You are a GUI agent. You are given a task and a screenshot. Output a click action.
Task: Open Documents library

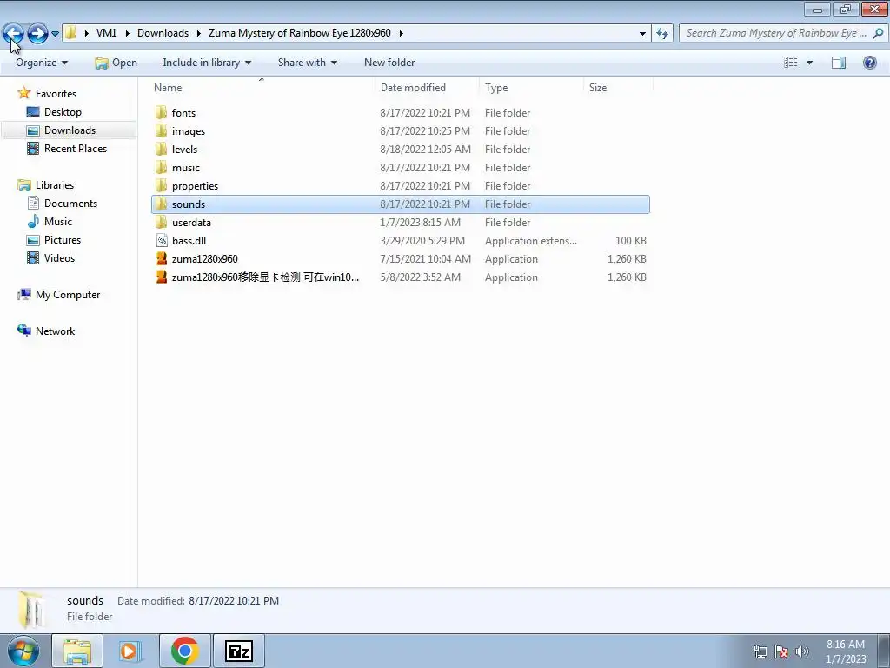[70, 204]
